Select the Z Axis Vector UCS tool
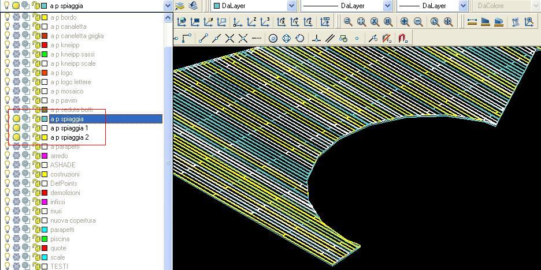The image size is (541, 270). (251, 22)
